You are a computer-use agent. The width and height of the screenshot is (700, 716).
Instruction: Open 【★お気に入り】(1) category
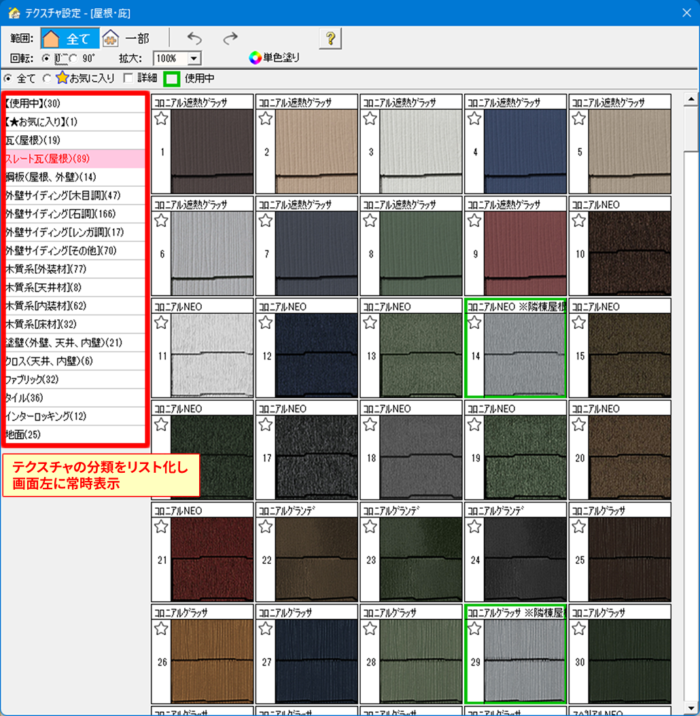tap(75, 122)
